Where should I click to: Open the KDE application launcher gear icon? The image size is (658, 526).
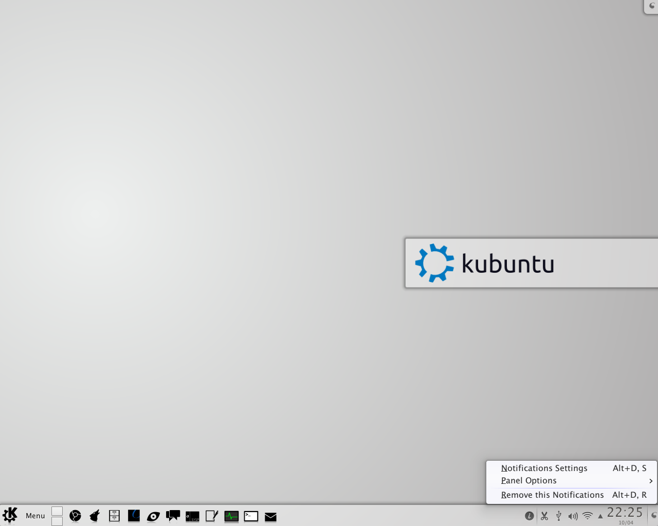[x=10, y=515]
